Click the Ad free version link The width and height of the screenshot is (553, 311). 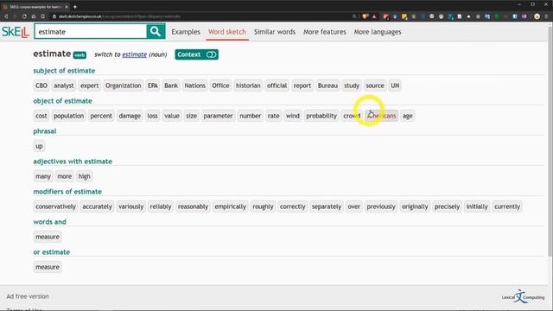tap(28, 296)
